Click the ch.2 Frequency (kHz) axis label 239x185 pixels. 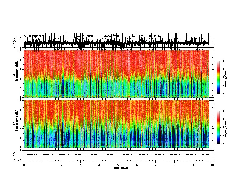click(x=15, y=120)
